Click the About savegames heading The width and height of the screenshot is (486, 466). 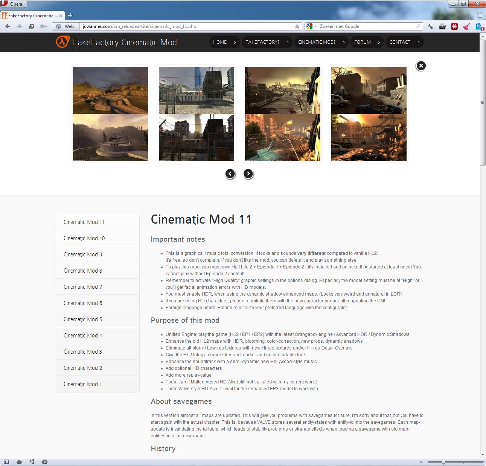tap(181, 402)
